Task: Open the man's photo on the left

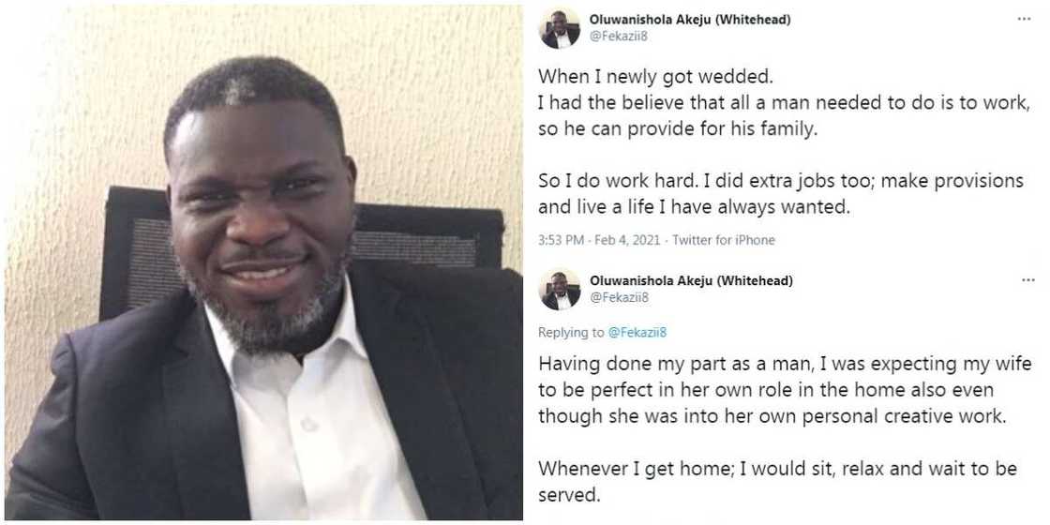Action: 262,262
